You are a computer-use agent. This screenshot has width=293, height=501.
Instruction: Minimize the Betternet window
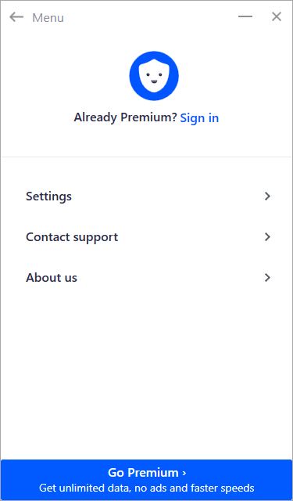click(x=245, y=16)
